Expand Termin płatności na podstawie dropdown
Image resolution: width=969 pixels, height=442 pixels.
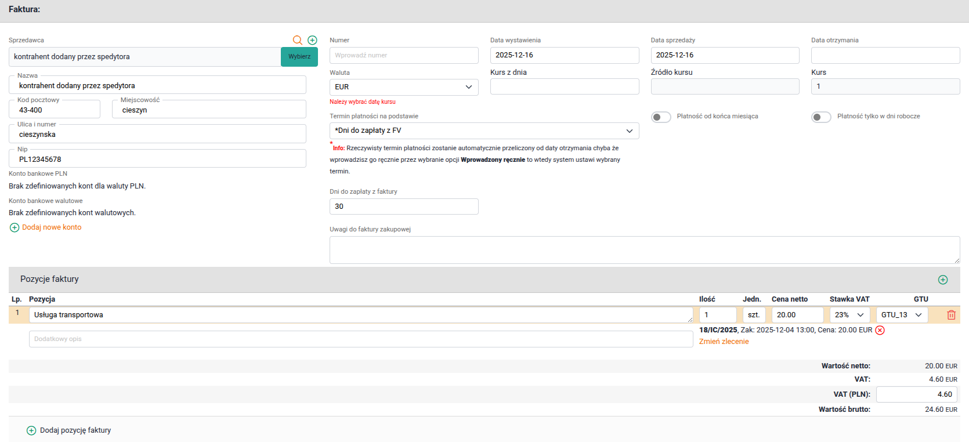484,131
